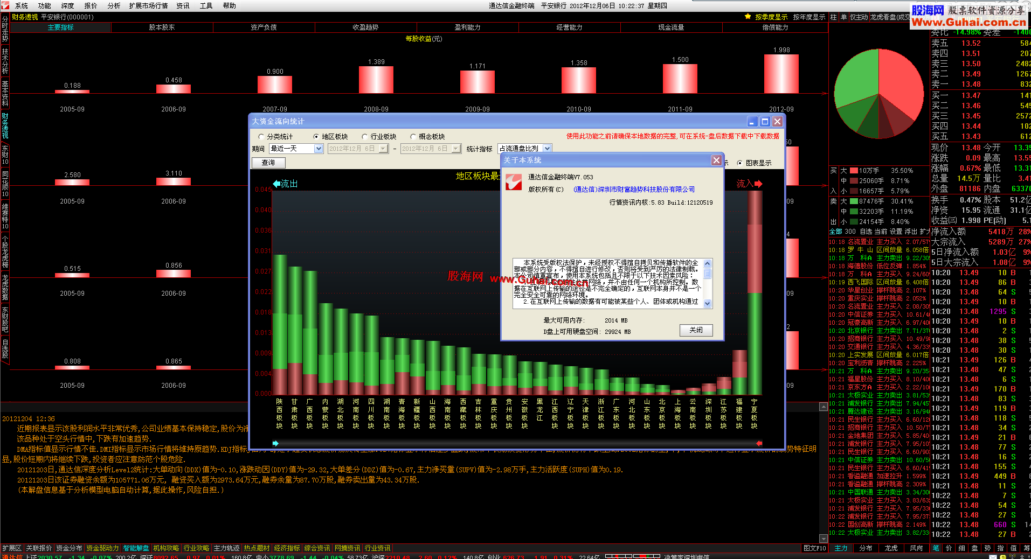This screenshot has width=1031, height=559.
Task: Toggle the 仅主动 filter
Action: click(x=859, y=17)
